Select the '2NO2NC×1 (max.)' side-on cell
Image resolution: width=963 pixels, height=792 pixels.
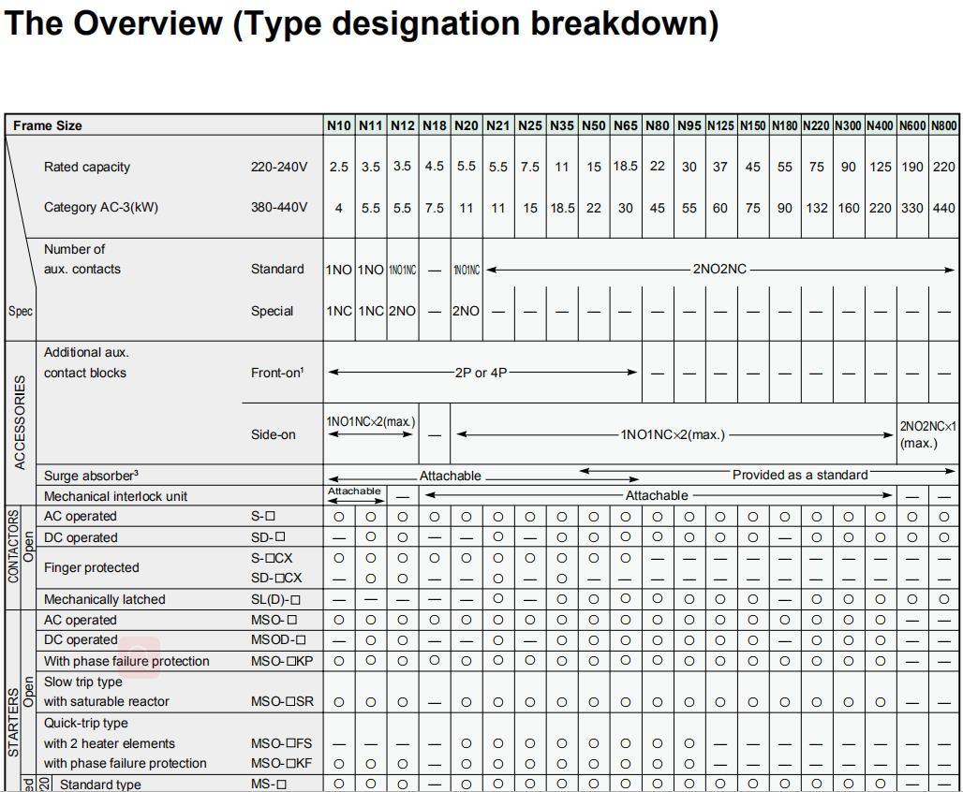[x=927, y=434]
